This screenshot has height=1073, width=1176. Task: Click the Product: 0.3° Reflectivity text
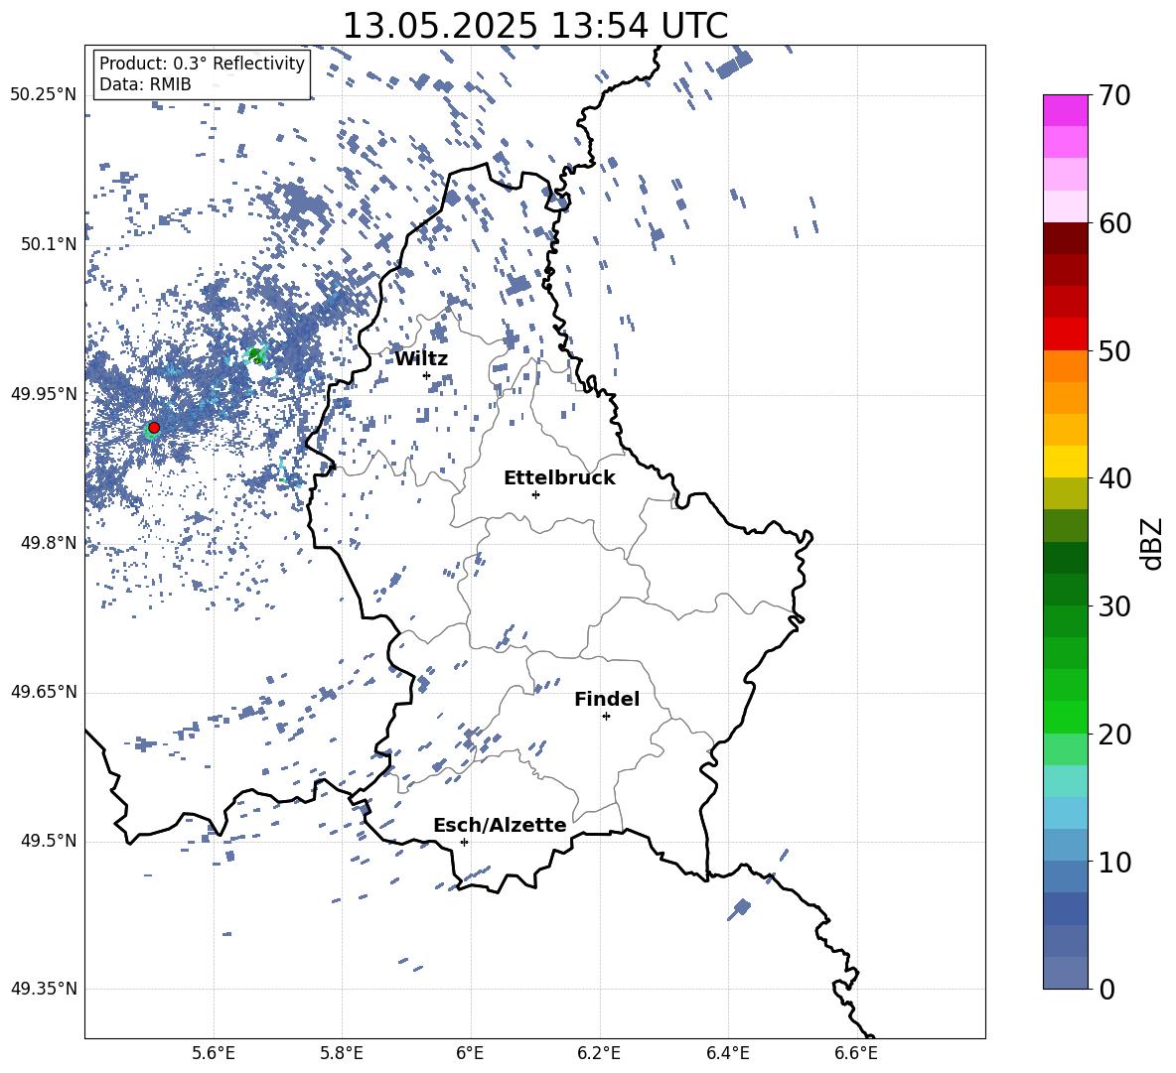pos(202,64)
